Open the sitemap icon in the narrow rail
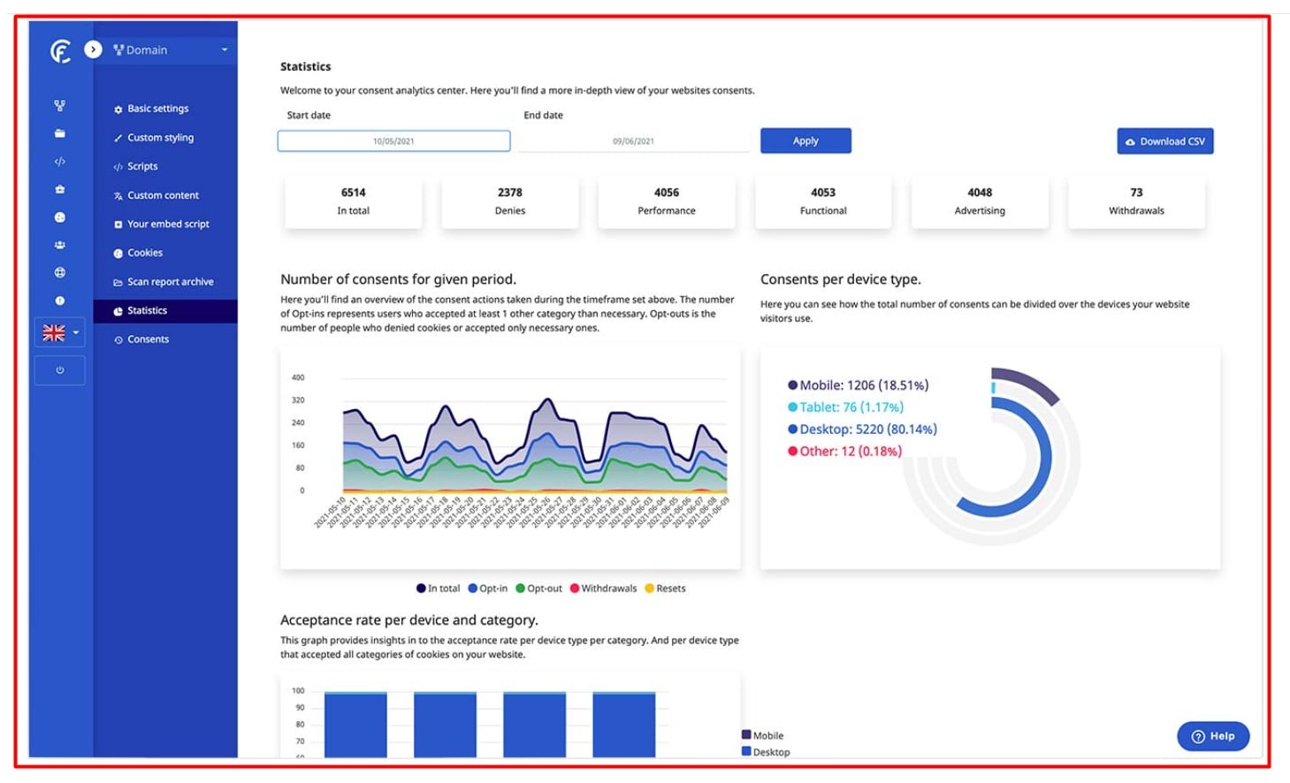This screenshot has width=1290, height=783. pos(59,106)
